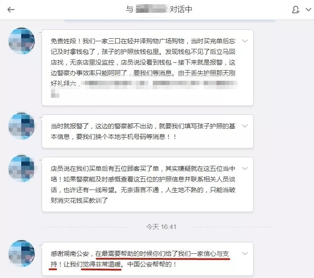Viewport: 314px width, 278px height.
Task: Open chevron menu on the 免贵姓段 message
Action: click(245, 41)
